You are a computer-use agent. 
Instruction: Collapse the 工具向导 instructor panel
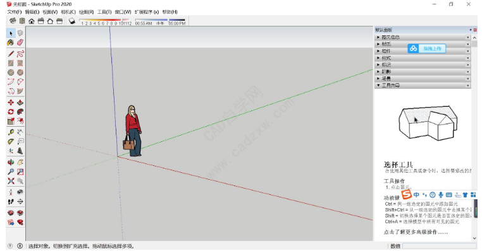click(423, 85)
